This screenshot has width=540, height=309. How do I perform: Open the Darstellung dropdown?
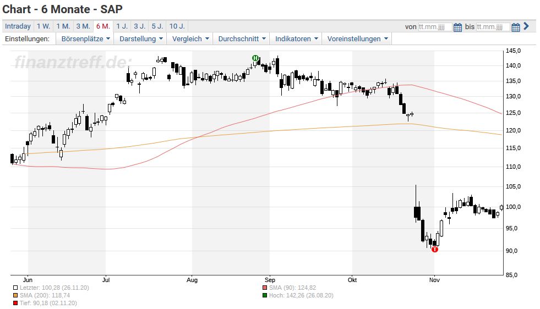[x=141, y=39]
